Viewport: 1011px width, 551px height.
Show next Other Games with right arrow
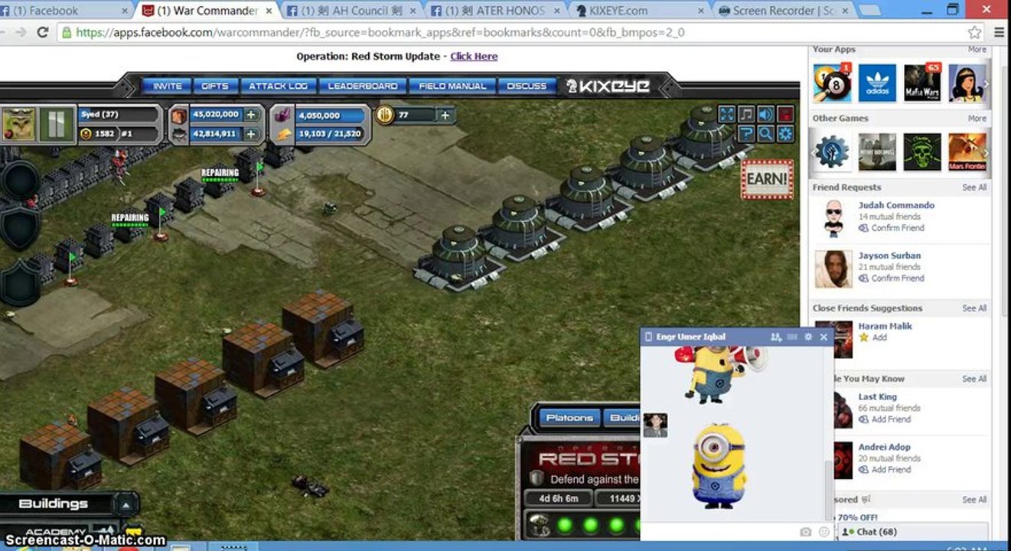coord(986,152)
